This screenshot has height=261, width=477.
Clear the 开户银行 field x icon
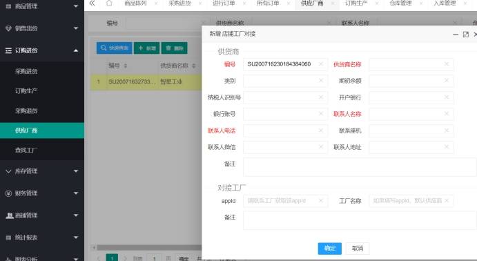click(446, 97)
